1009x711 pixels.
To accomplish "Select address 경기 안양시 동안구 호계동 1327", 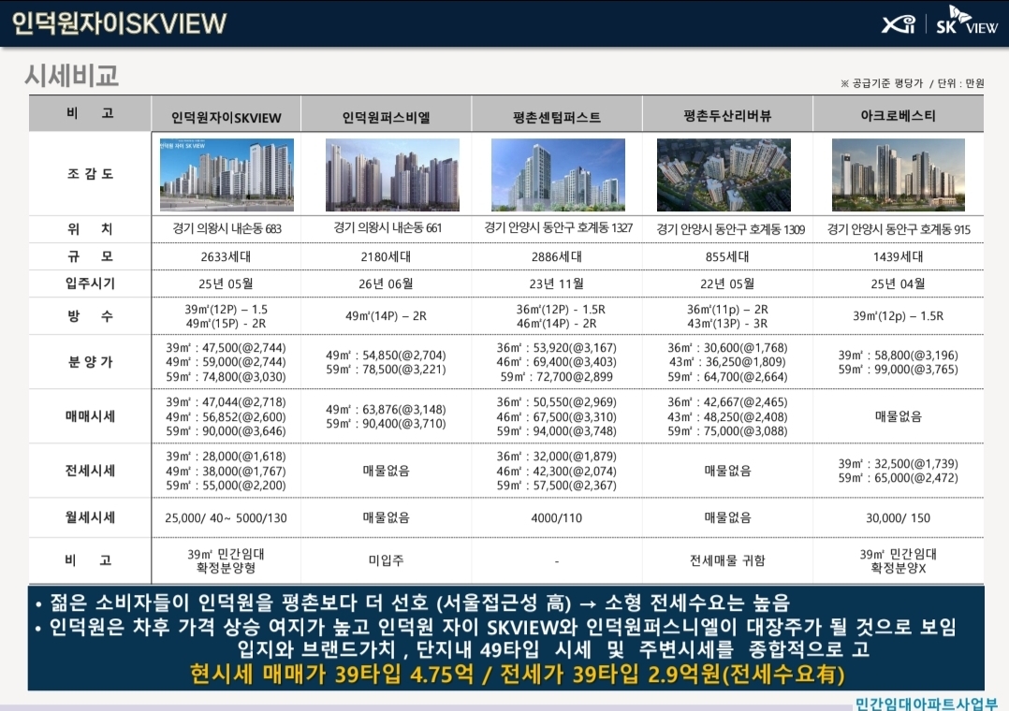I will [558, 227].
